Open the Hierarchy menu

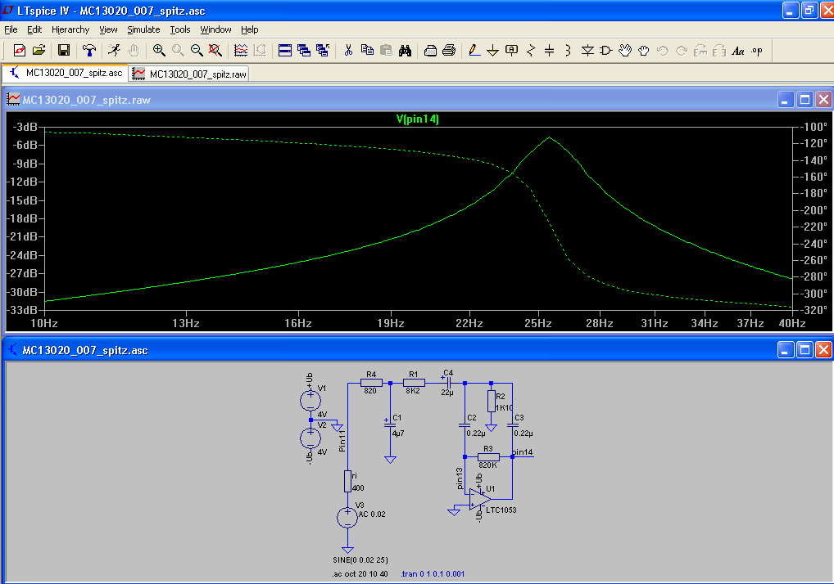(70, 29)
